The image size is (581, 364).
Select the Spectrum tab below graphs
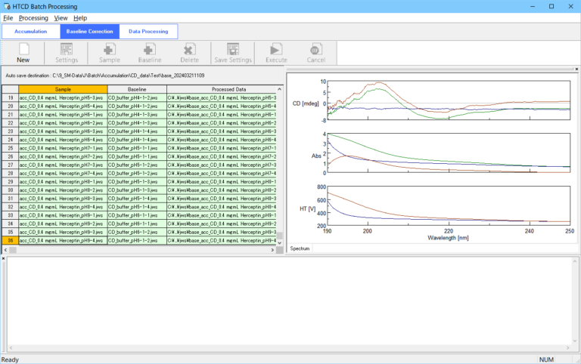point(300,248)
